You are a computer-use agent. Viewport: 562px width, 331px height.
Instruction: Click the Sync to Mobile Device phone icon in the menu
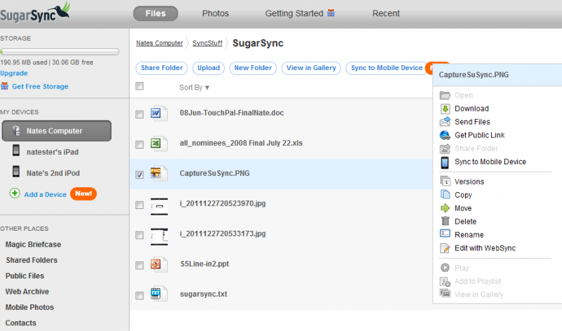[445, 163]
